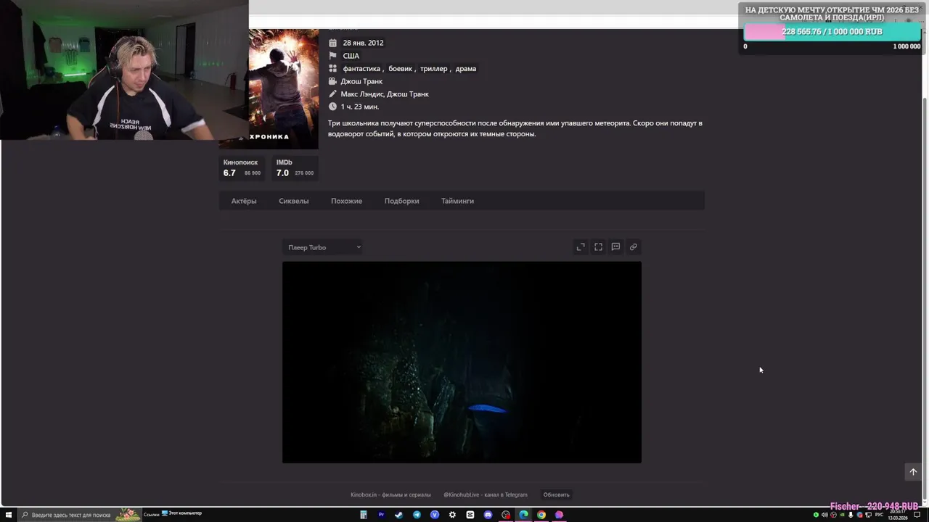Switch to the Похожие tab
This screenshot has height=522, width=929.
(x=346, y=201)
